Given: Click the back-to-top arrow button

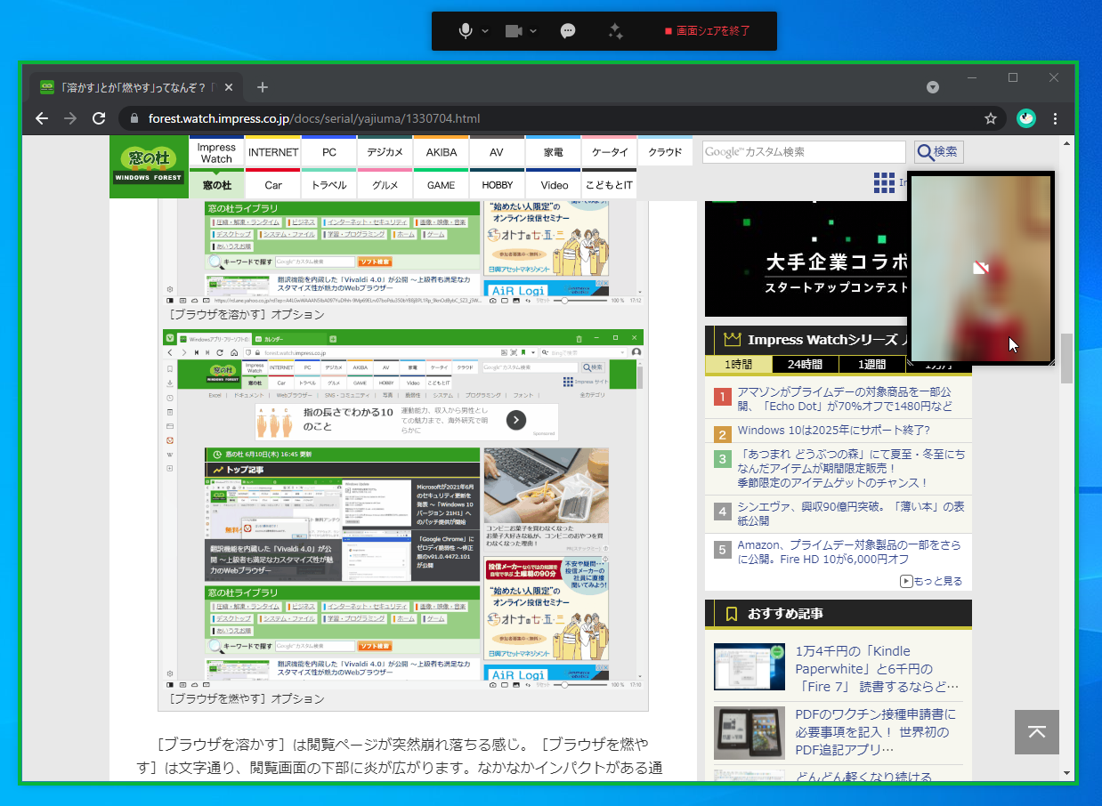Looking at the screenshot, I should tap(1036, 732).
